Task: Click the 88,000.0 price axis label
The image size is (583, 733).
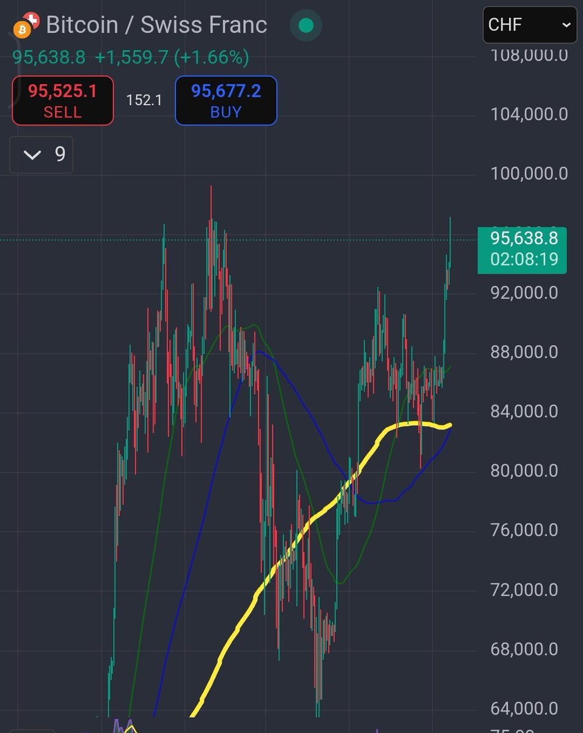Action: click(524, 352)
